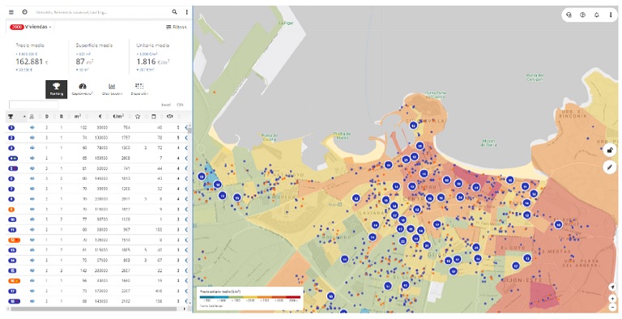The width and height of the screenshot is (622, 319).
Task: Toggle the eye icon for ranking row 1
Action: click(32, 128)
